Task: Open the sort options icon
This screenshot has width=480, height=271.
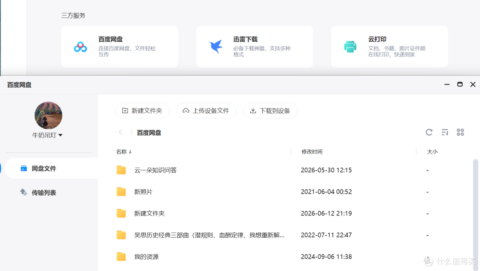Action: click(x=445, y=132)
